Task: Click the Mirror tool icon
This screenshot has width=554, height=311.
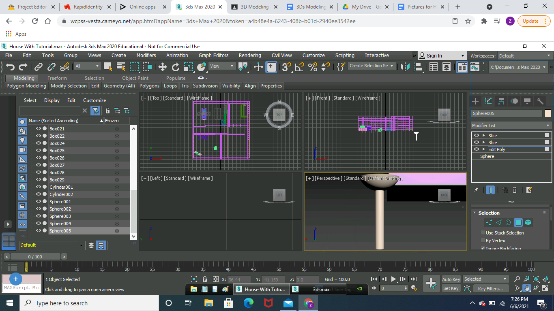Action: tap(404, 67)
